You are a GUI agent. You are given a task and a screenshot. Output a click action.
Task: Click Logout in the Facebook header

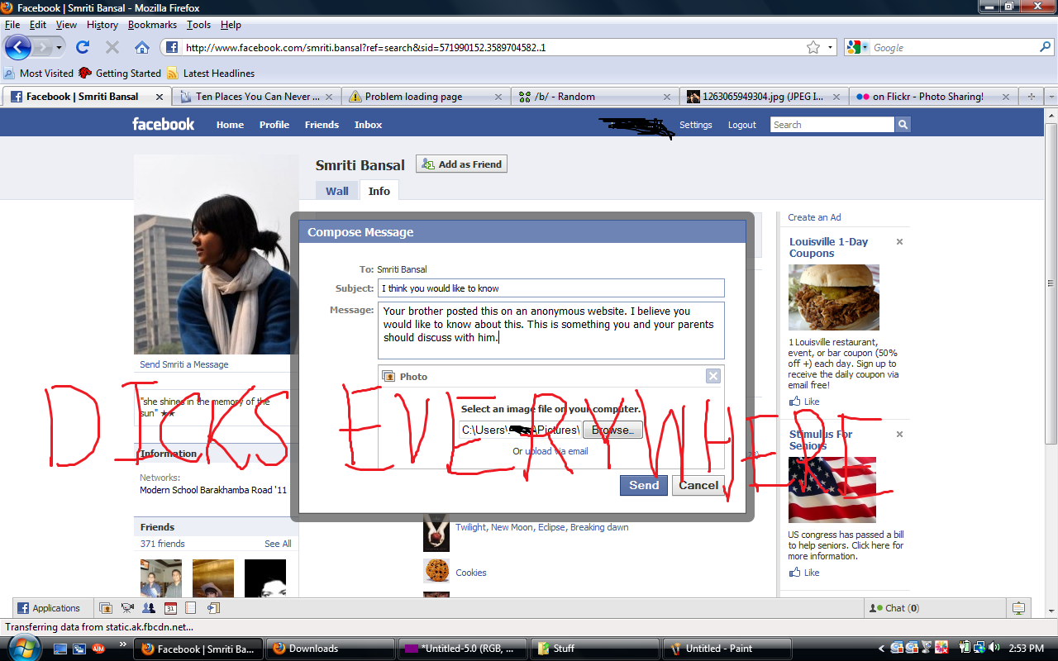click(x=742, y=125)
